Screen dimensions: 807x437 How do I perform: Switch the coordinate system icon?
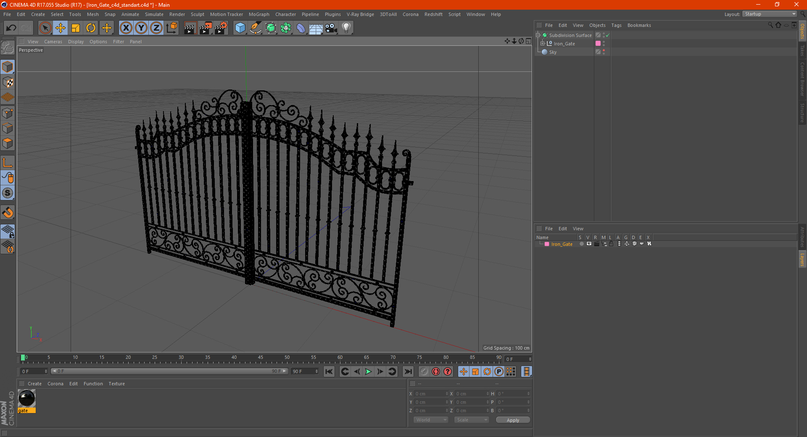pos(171,28)
